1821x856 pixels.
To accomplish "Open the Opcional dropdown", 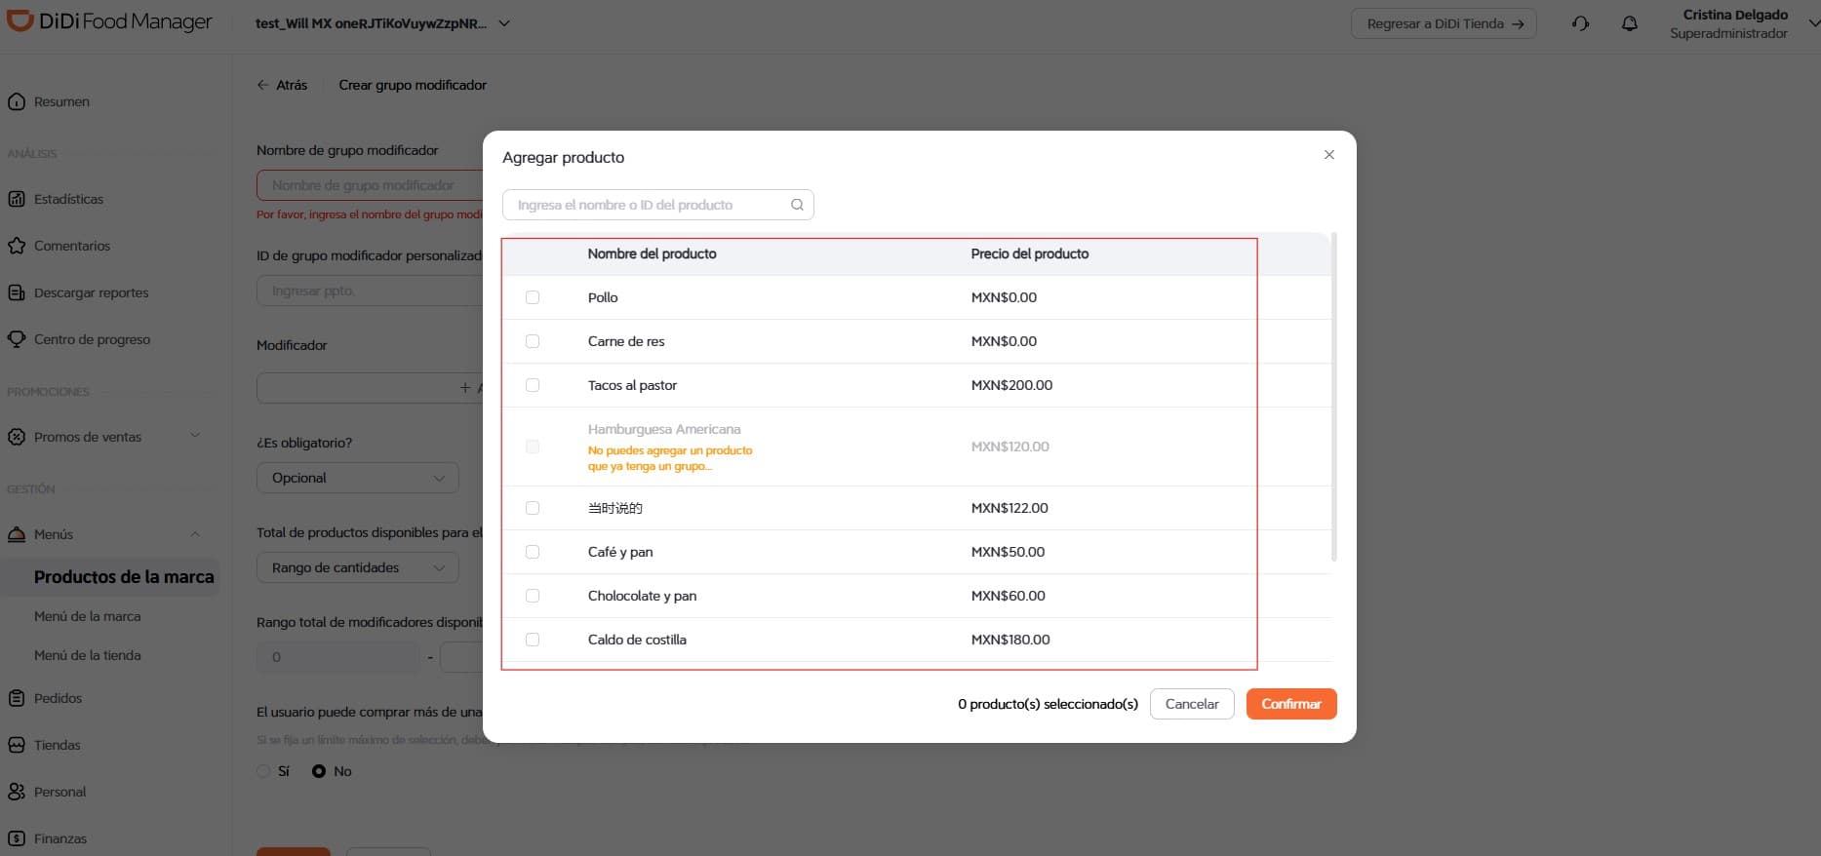I will [x=358, y=478].
